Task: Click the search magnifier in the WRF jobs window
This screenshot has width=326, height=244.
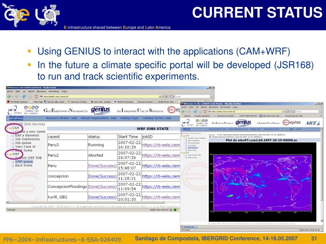Action: 212,97
